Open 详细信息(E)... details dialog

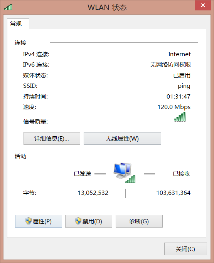(x=52, y=138)
